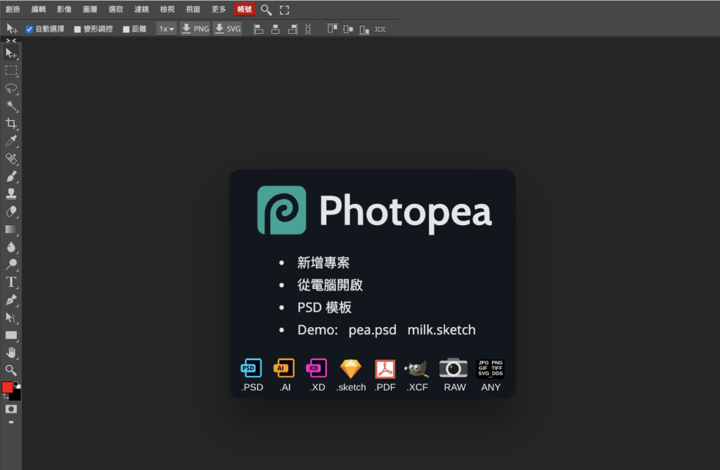
Task: Select the Dodge tool
Action: point(11,265)
